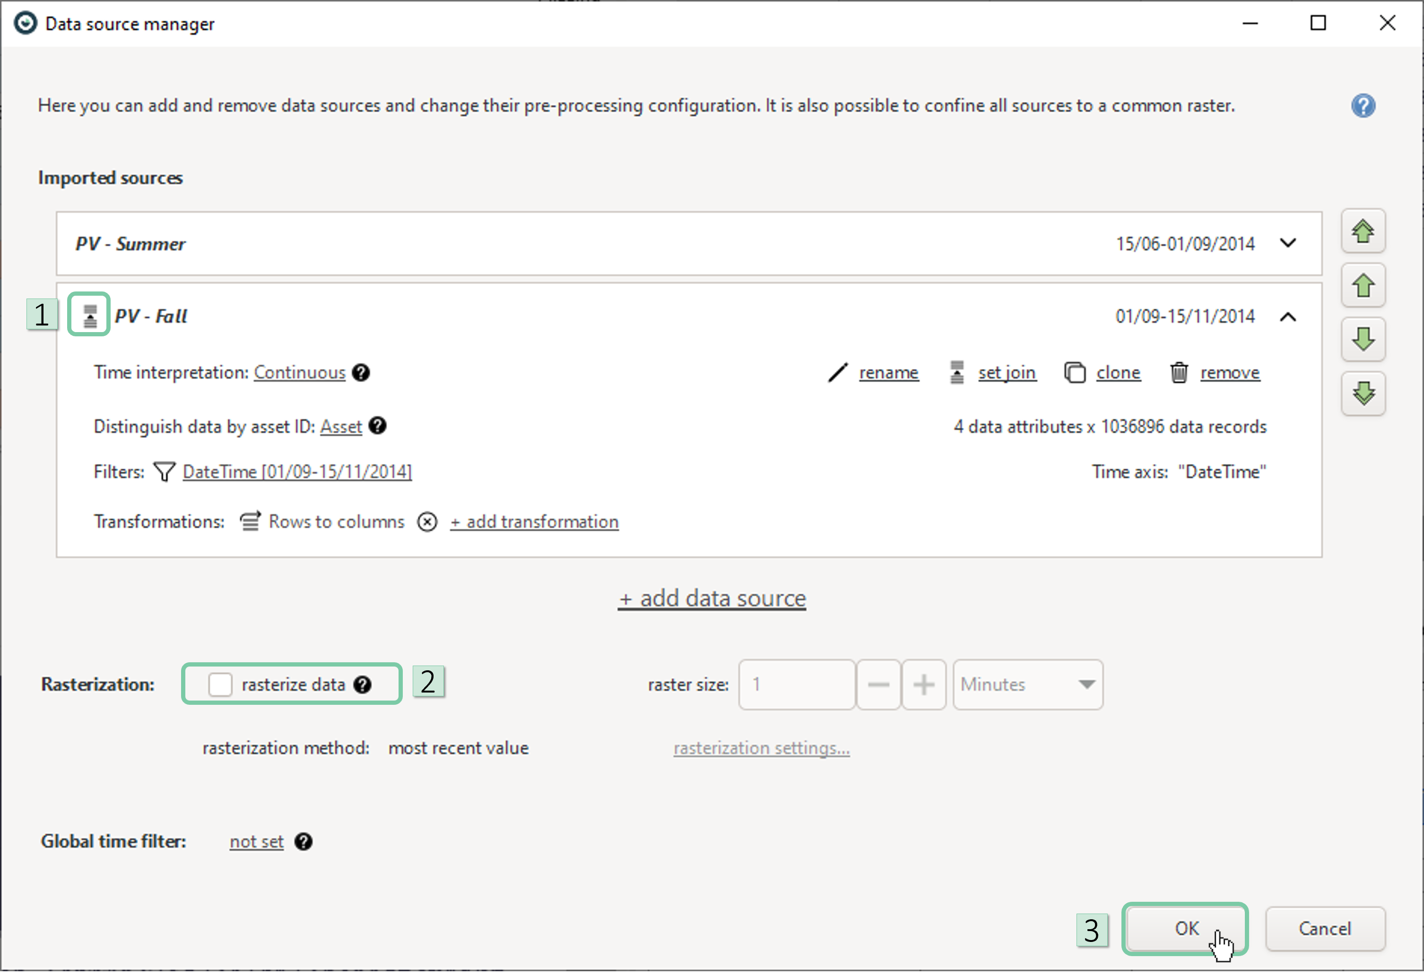This screenshot has width=1424, height=975.
Task: Show help for rasterize data
Action: tap(363, 685)
